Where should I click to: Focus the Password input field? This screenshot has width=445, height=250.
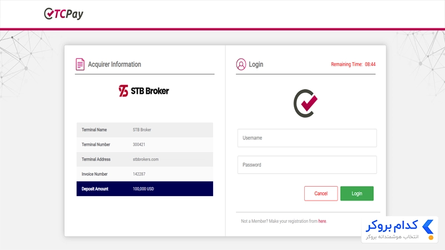coord(307,164)
